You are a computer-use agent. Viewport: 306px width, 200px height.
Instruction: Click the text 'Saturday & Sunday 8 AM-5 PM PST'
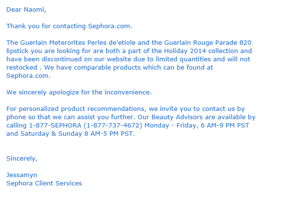click(x=76, y=134)
